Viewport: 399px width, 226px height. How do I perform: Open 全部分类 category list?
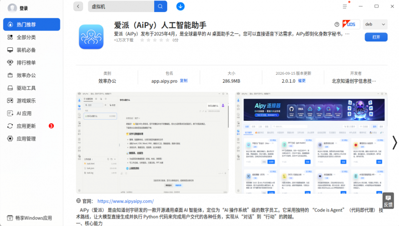point(31,37)
